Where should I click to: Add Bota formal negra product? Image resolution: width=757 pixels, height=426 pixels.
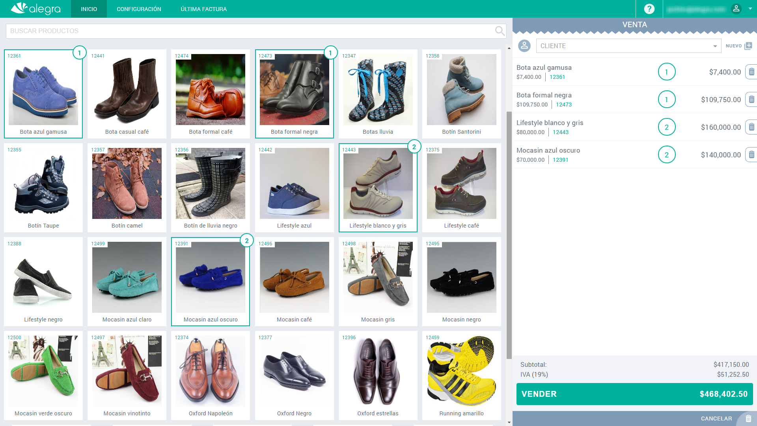tap(294, 94)
